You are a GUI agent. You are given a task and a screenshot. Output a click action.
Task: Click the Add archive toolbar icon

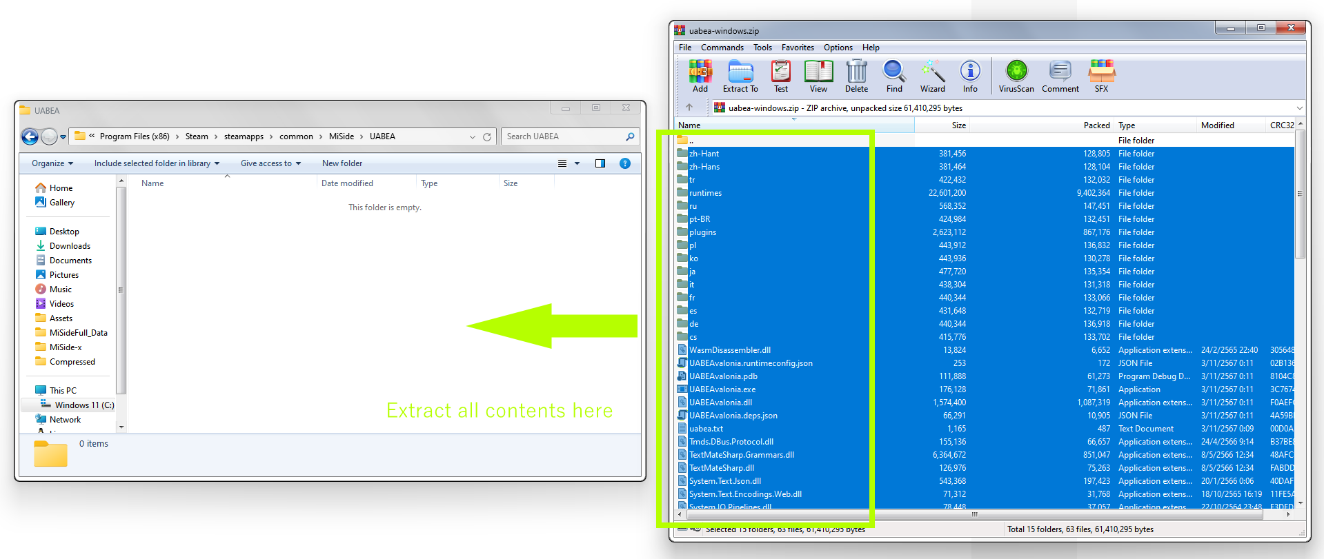click(700, 76)
